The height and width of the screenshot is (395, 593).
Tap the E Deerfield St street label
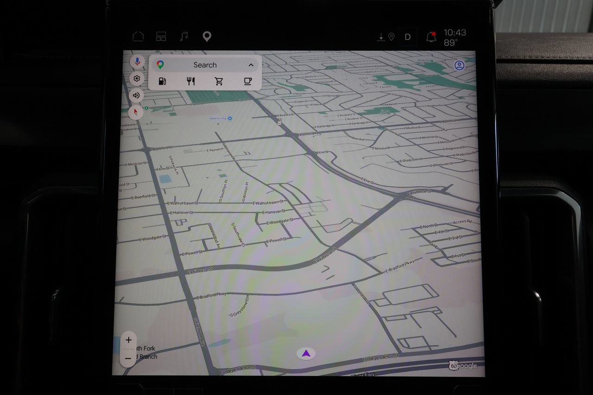pos(143,196)
